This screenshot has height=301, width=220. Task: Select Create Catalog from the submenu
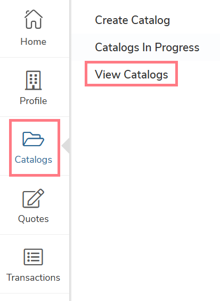(133, 20)
